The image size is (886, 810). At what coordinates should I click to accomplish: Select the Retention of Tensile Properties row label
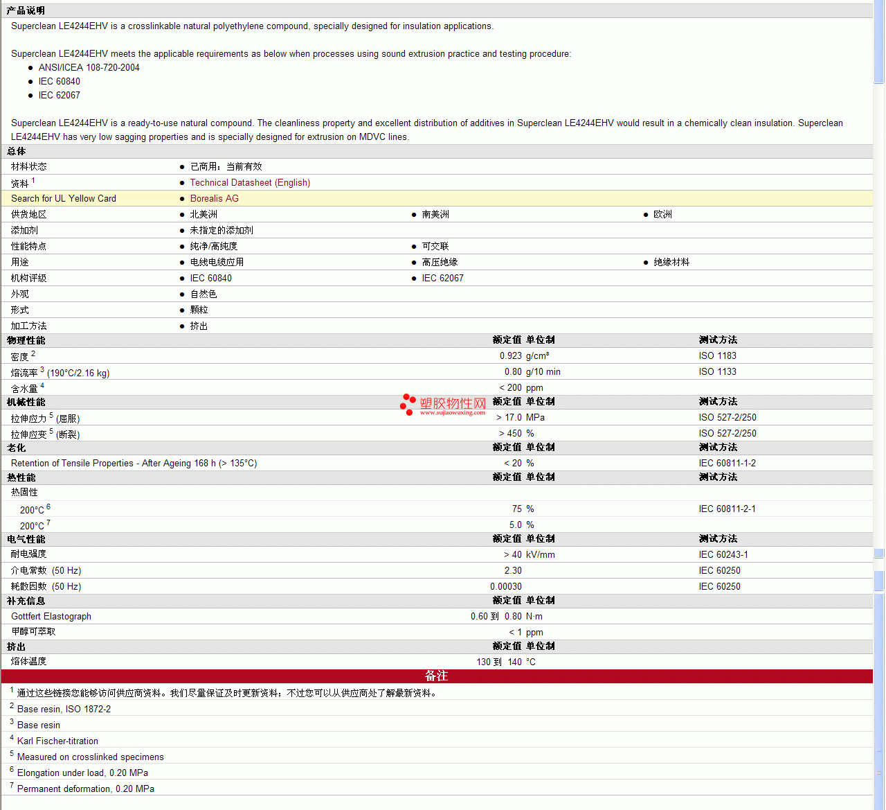coord(134,464)
